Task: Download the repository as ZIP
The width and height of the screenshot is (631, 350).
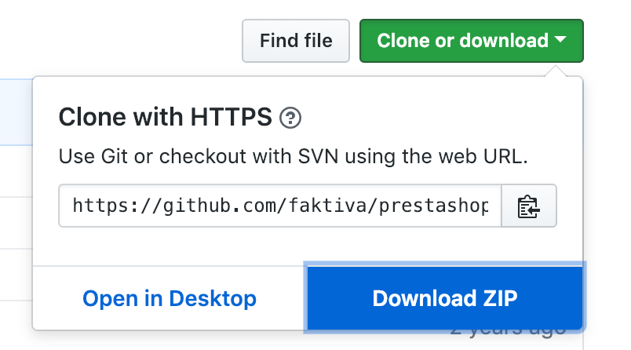Action: point(445,298)
